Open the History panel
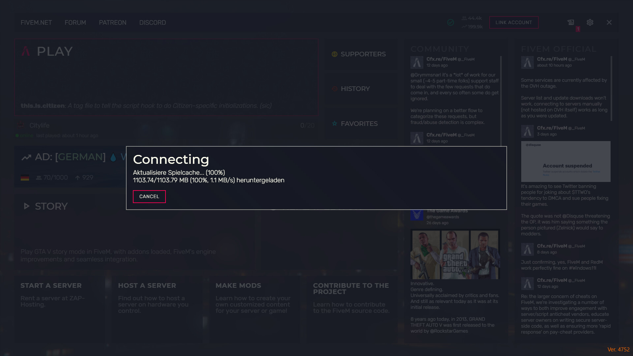The height and width of the screenshot is (356, 633). coord(355,89)
